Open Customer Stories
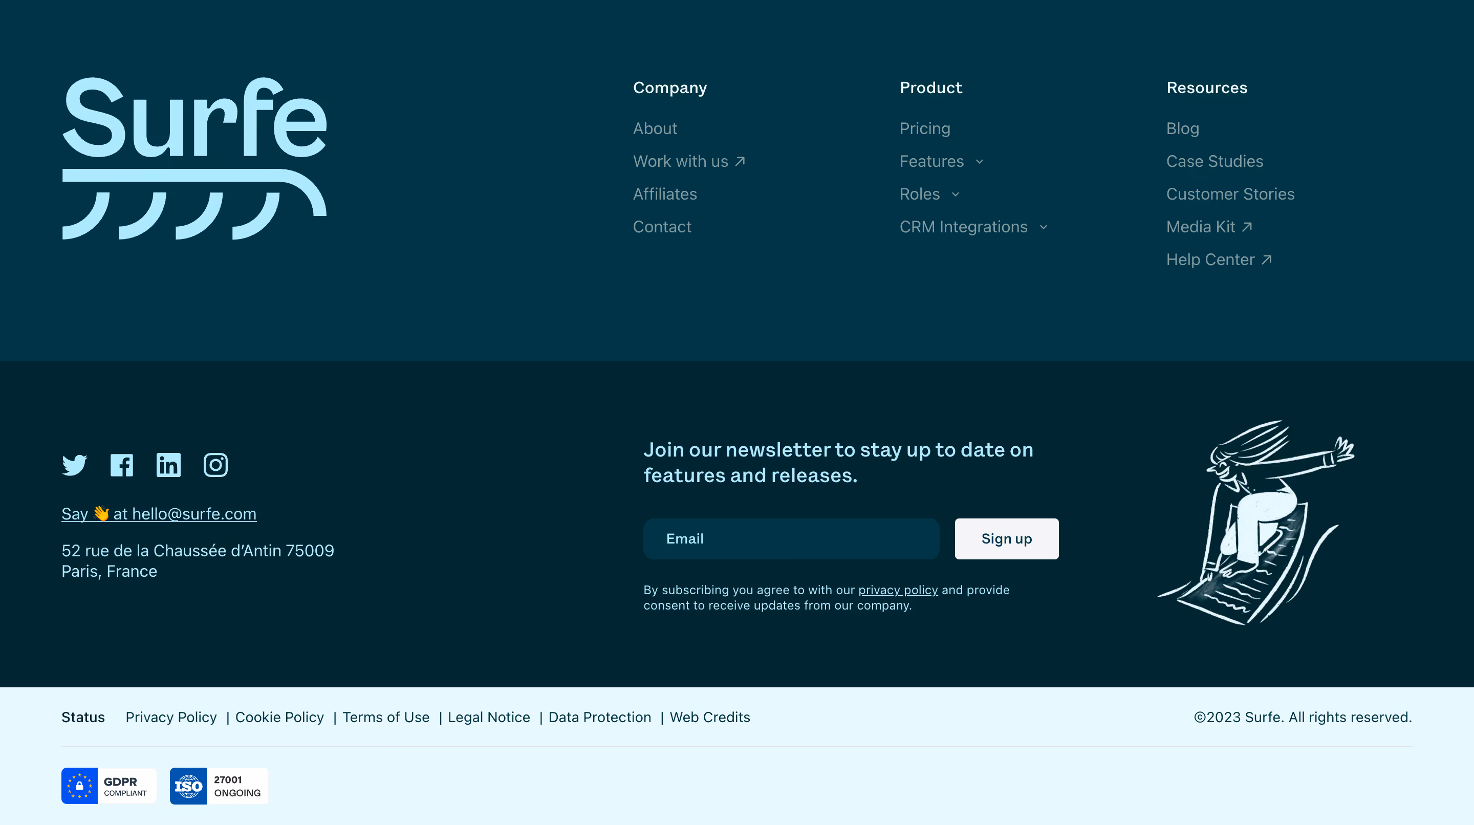1474x825 pixels. coord(1230,194)
